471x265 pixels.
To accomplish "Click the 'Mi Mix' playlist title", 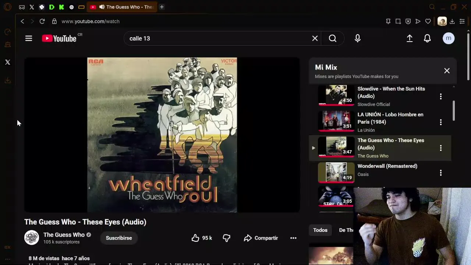I will (326, 67).
